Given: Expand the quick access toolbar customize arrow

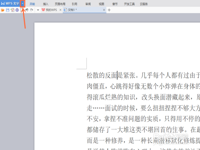Looking at the screenshot, I should click(x=38, y=10).
